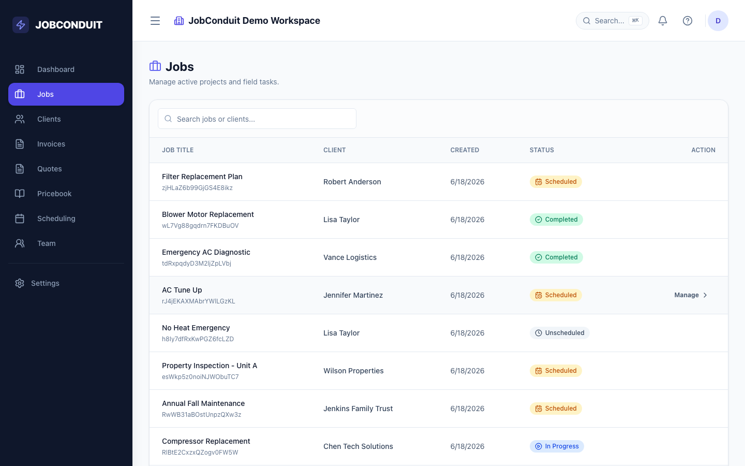Go to Scheduling page
The width and height of the screenshot is (745, 466).
(66, 219)
